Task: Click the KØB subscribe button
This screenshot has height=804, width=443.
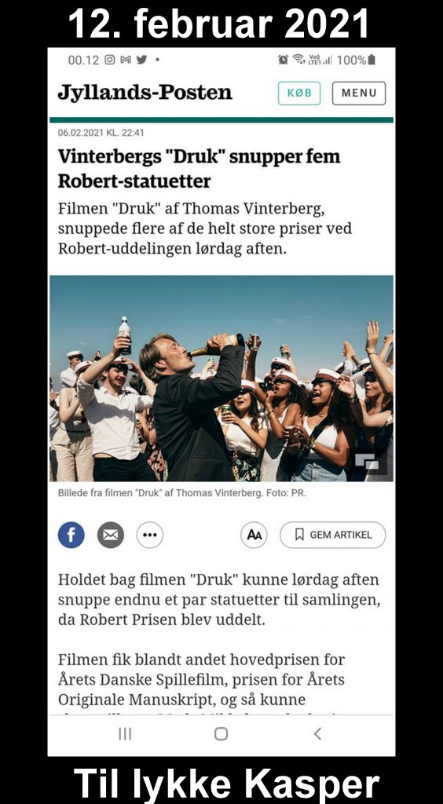Action: (299, 93)
